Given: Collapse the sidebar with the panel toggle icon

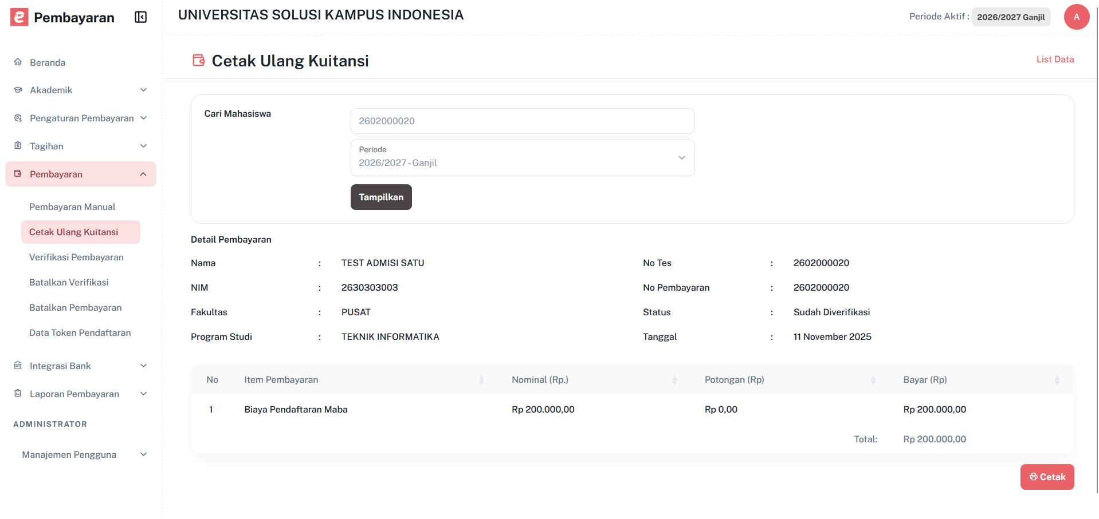Looking at the screenshot, I should pos(141,17).
